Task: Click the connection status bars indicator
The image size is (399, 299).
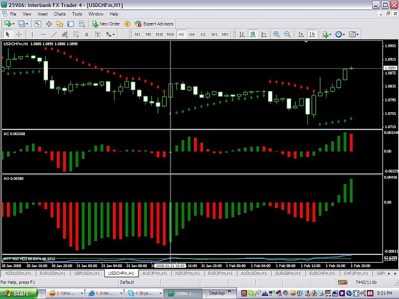Action: [343, 282]
